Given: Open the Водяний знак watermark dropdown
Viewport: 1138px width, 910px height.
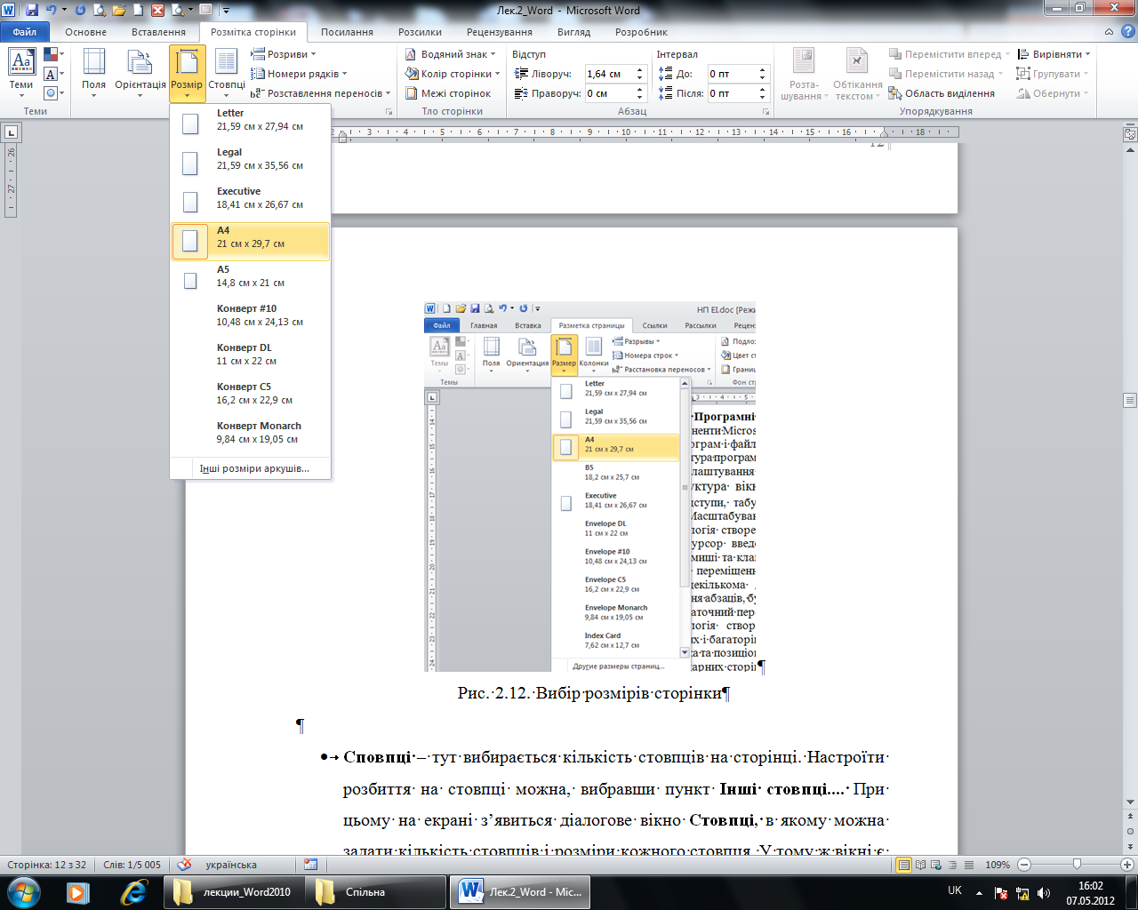Looking at the screenshot, I should [451, 54].
